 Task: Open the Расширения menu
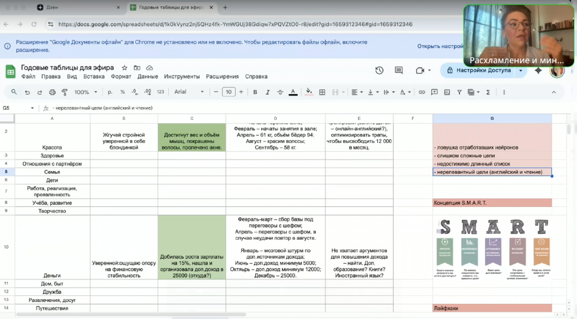pos(222,77)
